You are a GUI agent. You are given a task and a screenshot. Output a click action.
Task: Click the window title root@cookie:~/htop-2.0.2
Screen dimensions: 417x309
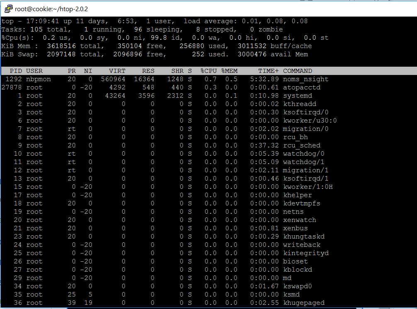tap(51, 8)
